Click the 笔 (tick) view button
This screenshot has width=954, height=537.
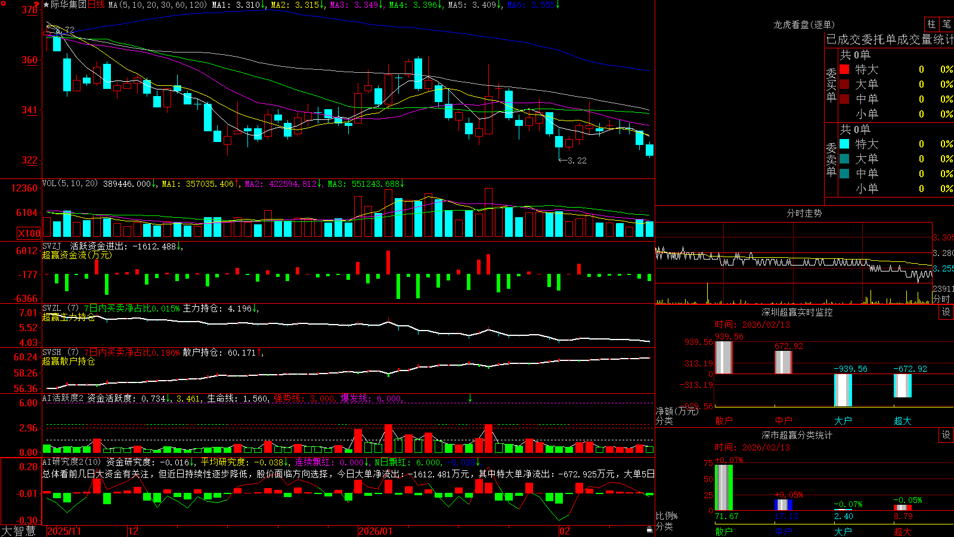coord(946,24)
